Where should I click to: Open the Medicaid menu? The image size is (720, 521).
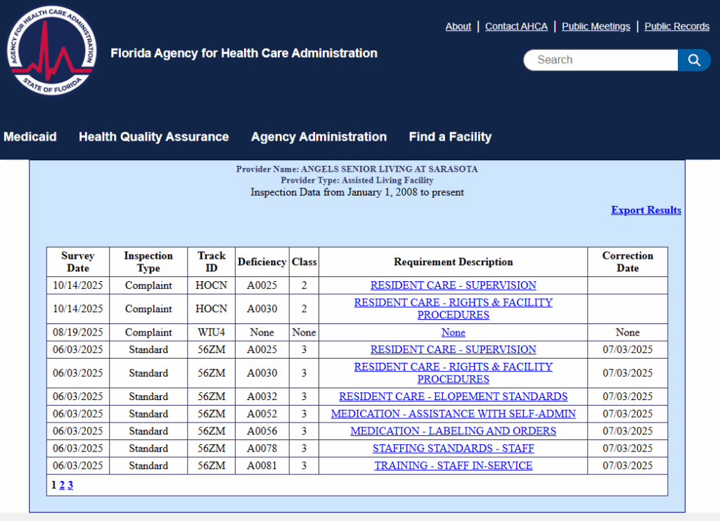[30, 137]
